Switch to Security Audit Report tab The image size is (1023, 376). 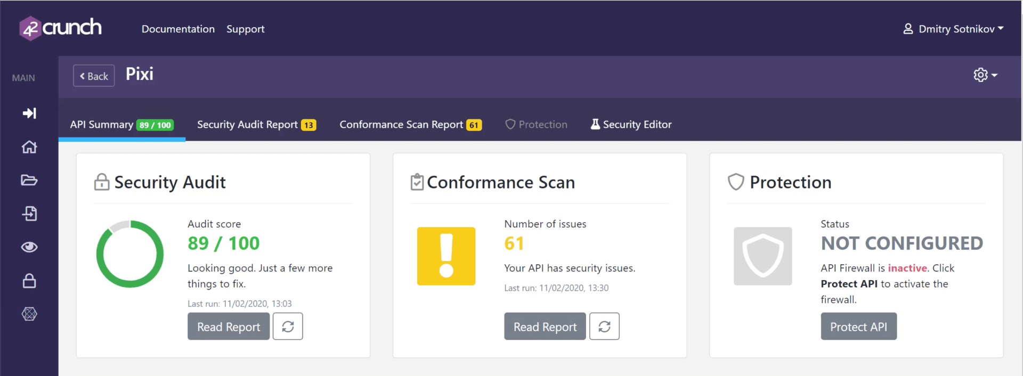point(256,125)
